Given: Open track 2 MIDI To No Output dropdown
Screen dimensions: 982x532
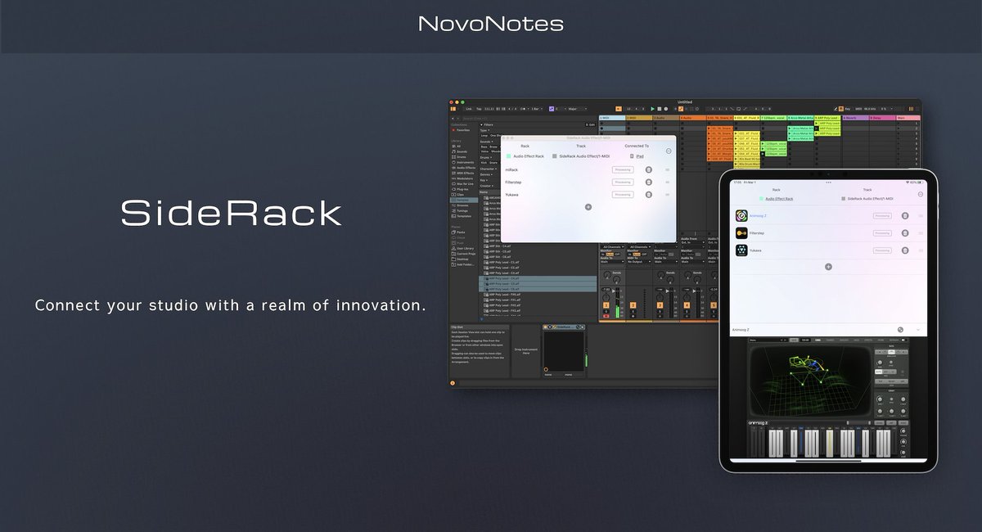Looking at the screenshot, I should click(x=639, y=262).
